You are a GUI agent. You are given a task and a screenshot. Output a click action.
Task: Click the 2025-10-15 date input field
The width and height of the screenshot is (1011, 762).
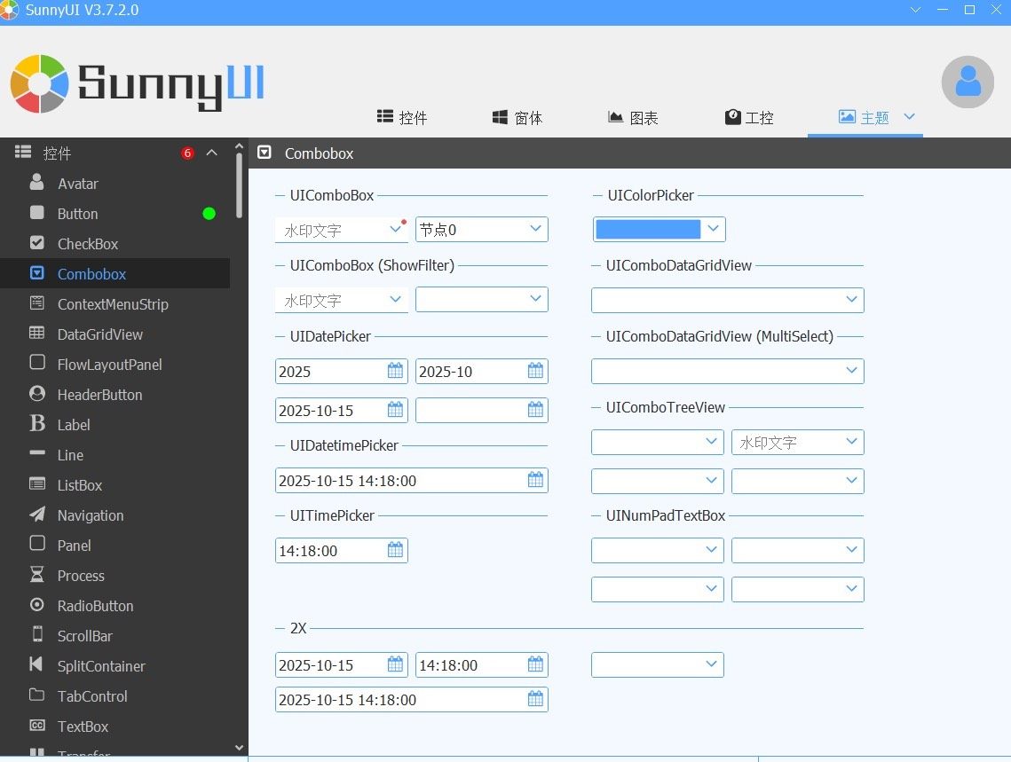click(328, 411)
